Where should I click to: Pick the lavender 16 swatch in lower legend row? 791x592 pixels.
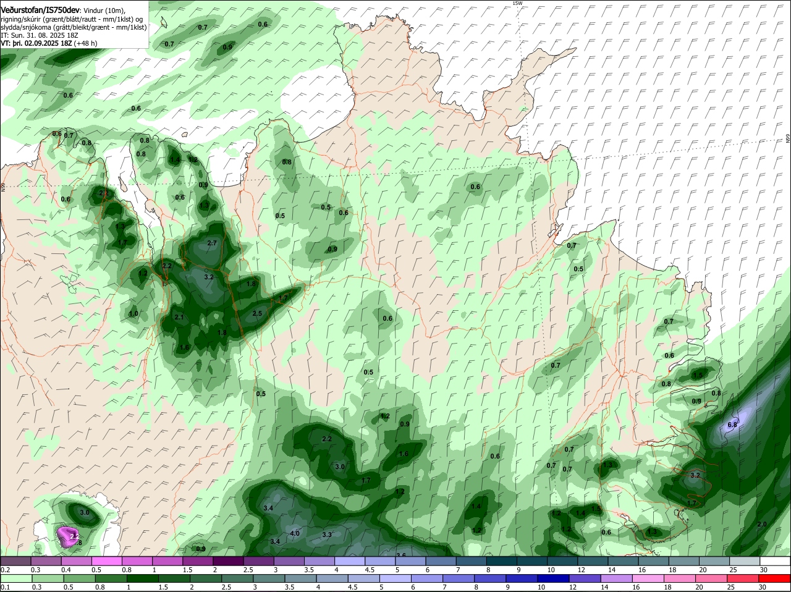(649, 578)
